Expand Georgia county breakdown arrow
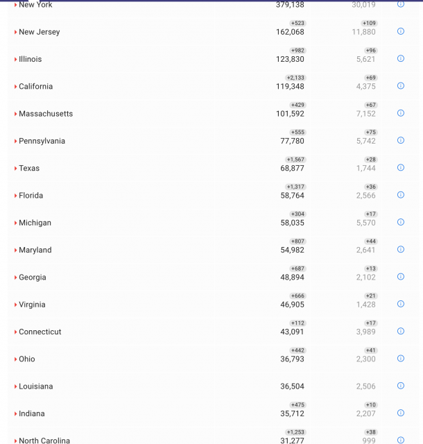 (x=16, y=277)
